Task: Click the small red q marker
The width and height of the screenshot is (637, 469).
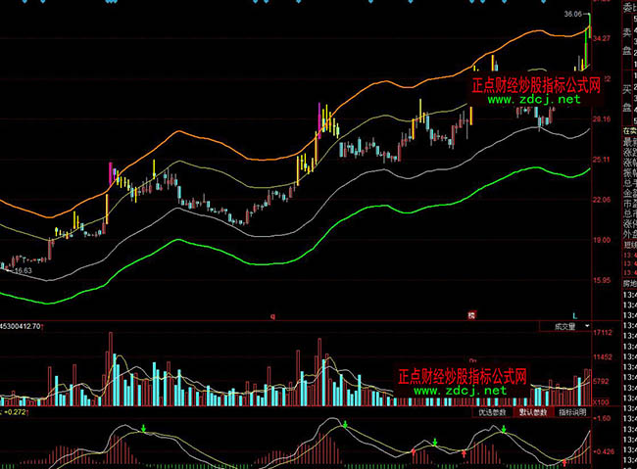Action: (x=272, y=316)
